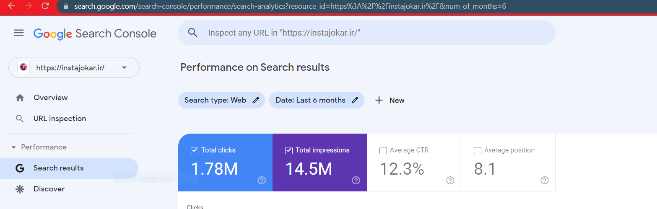Screen dimensions: 657x209
Task: Click the URL inspection magnifier icon
Action: 20,119
